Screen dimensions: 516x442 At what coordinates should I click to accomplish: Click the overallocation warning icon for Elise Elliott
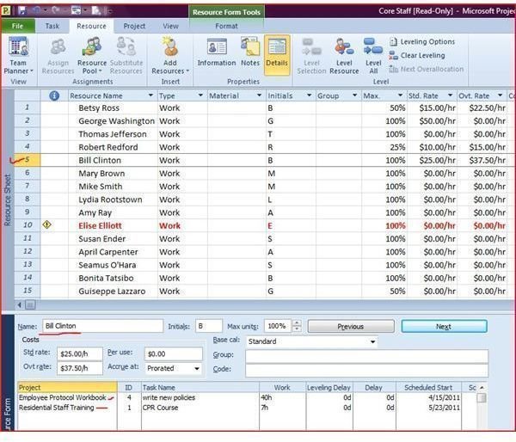tap(46, 224)
